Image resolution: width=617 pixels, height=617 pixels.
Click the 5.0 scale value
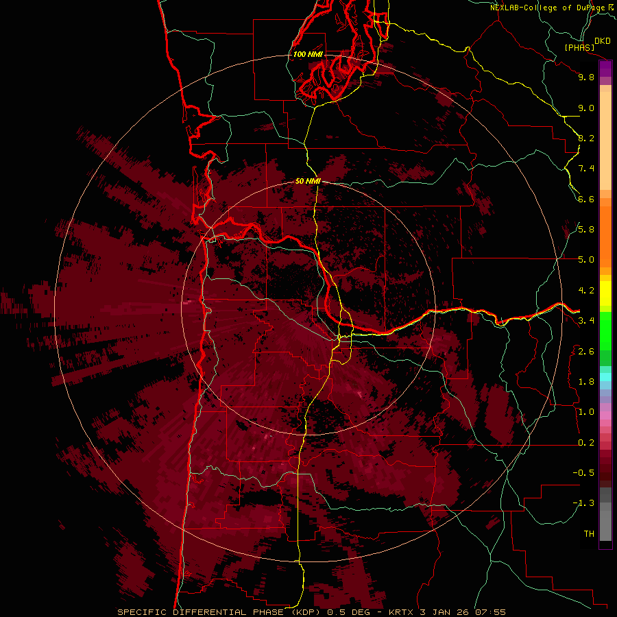pyautogui.click(x=586, y=260)
